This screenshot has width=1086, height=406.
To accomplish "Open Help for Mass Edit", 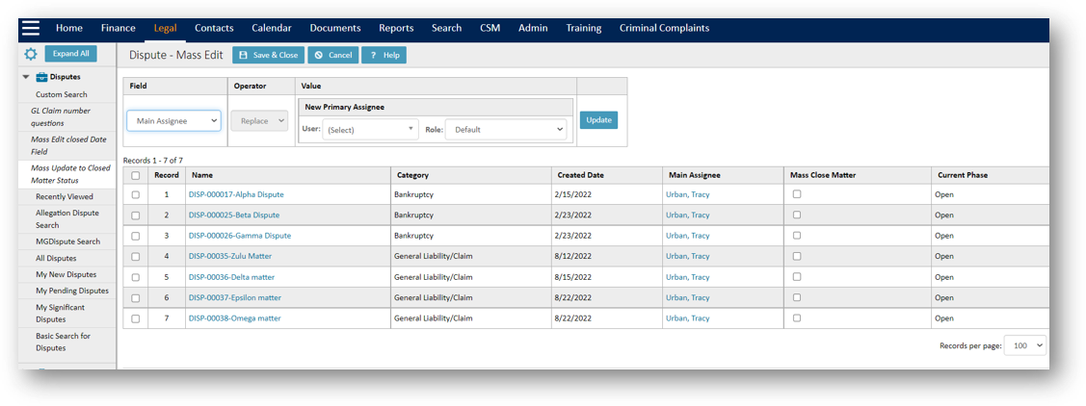I will pos(384,56).
